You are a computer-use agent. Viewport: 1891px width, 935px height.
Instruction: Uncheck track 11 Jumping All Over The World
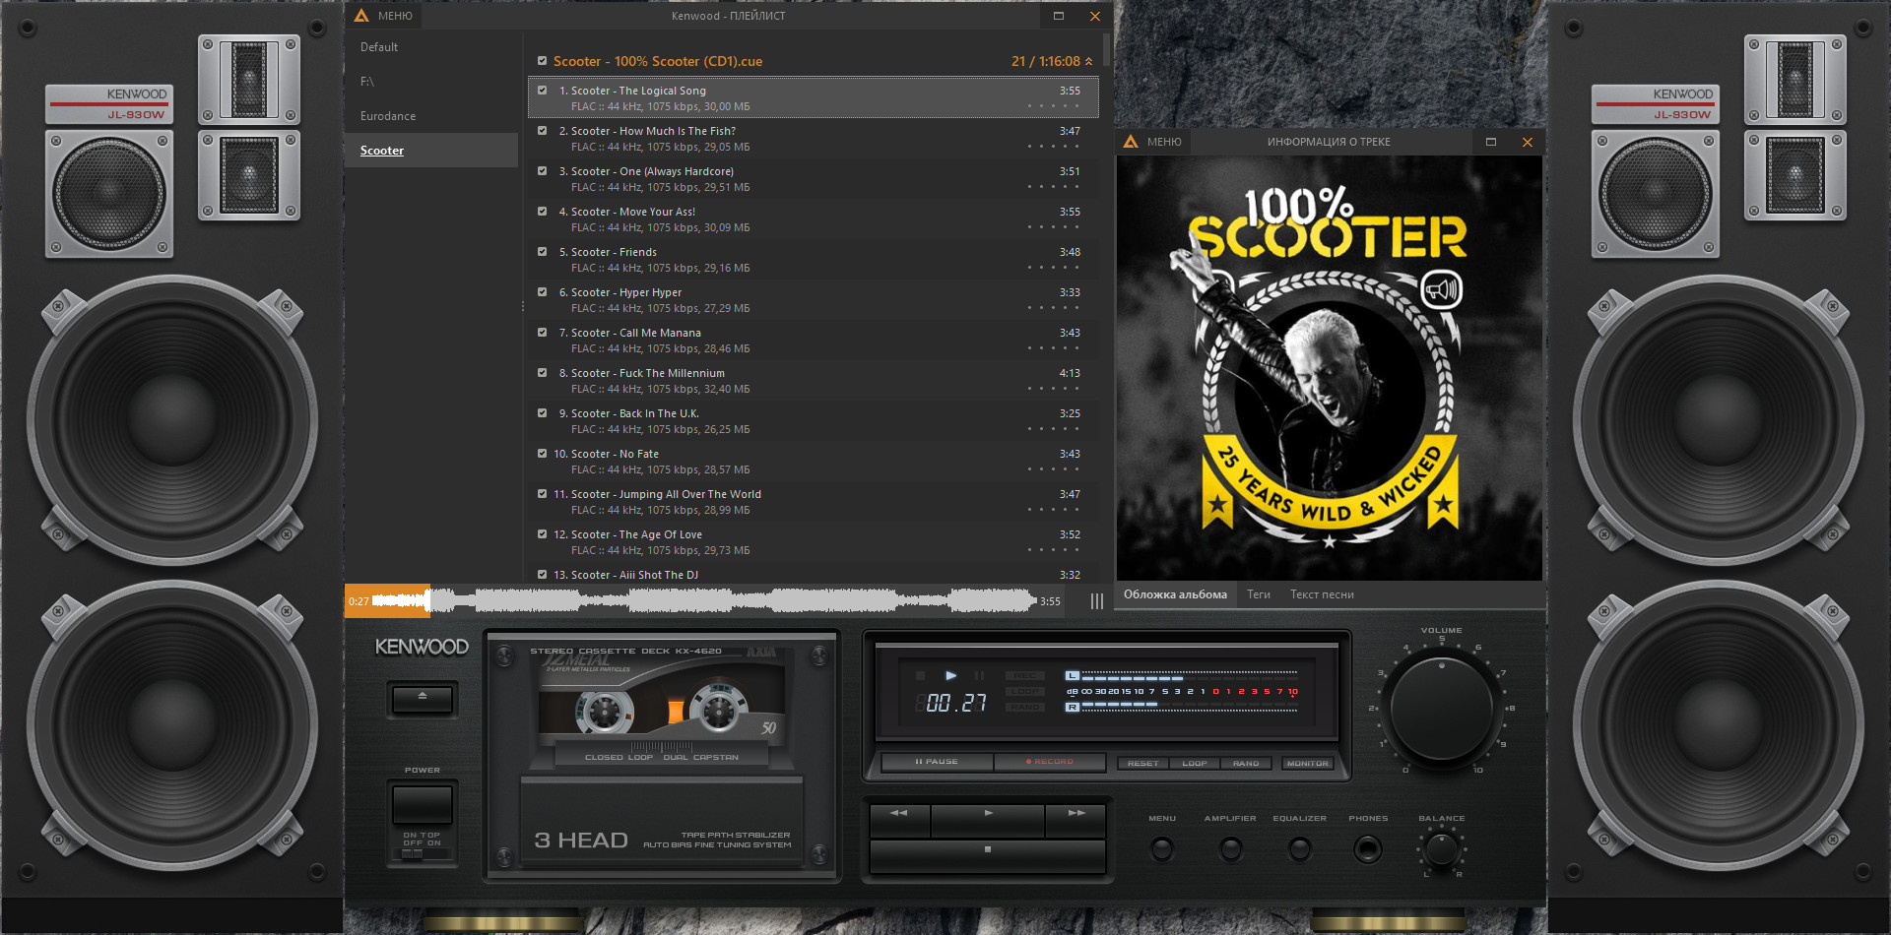pyautogui.click(x=542, y=493)
